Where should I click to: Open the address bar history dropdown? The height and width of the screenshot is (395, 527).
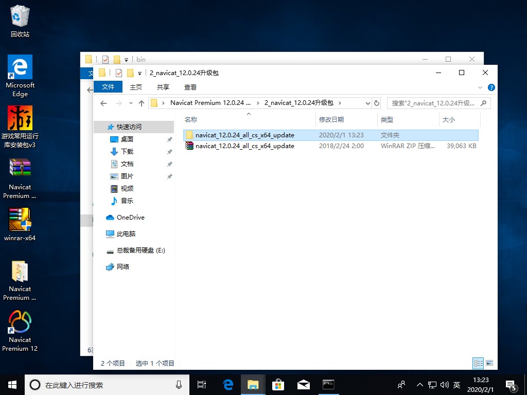click(x=367, y=103)
